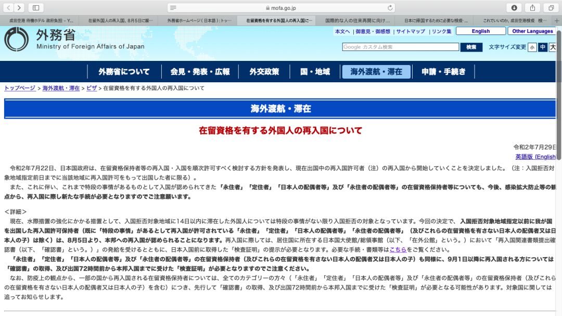Show the tab overview icon

pos(551,8)
